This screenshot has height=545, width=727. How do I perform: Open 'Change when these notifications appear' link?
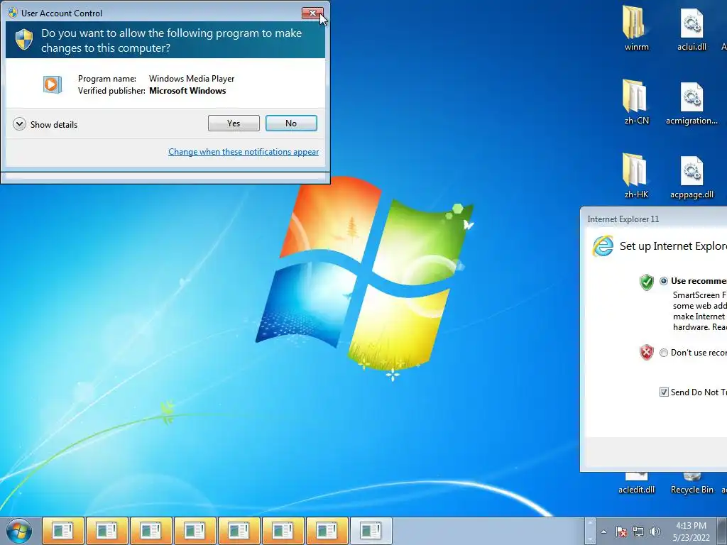(x=244, y=152)
